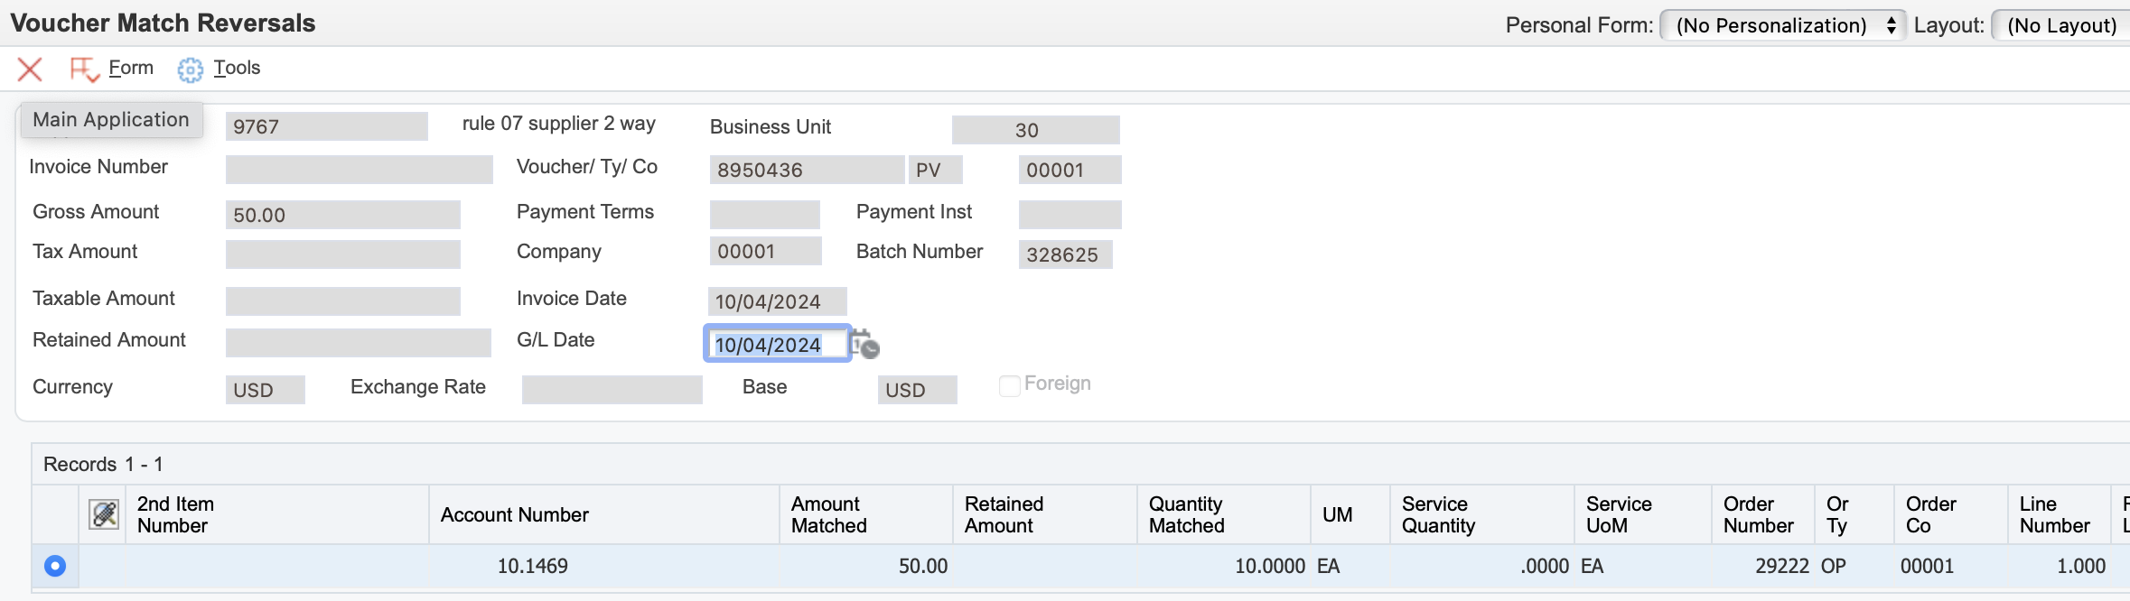This screenshot has height=601, width=2130.
Task: Open the Personal Form dropdown
Action: pyautogui.click(x=1782, y=25)
